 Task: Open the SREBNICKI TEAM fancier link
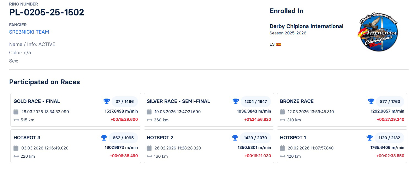[29, 32]
